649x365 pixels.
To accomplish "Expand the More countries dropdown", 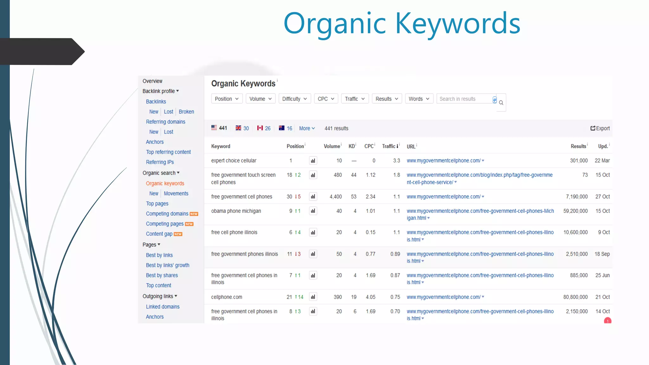I will [x=307, y=128].
